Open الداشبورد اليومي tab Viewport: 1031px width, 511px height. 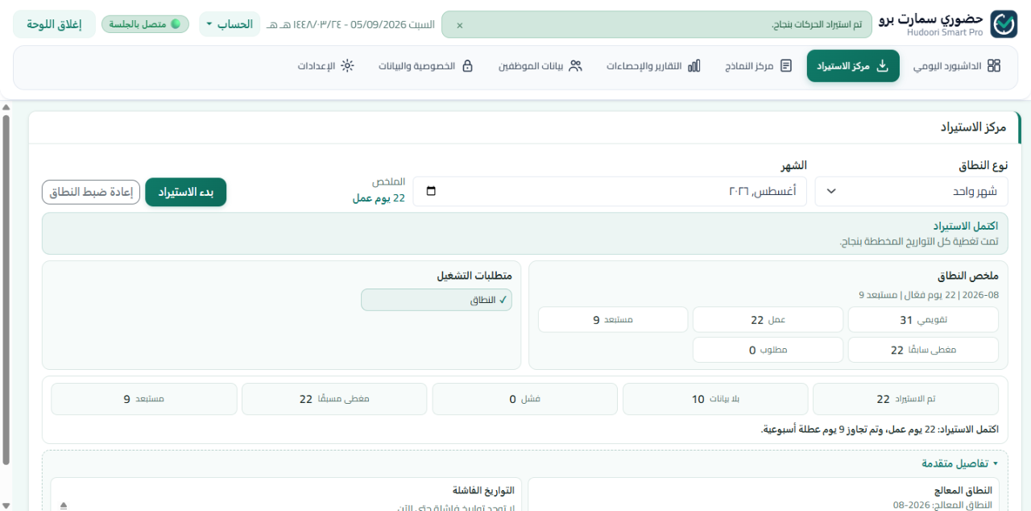(957, 66)
